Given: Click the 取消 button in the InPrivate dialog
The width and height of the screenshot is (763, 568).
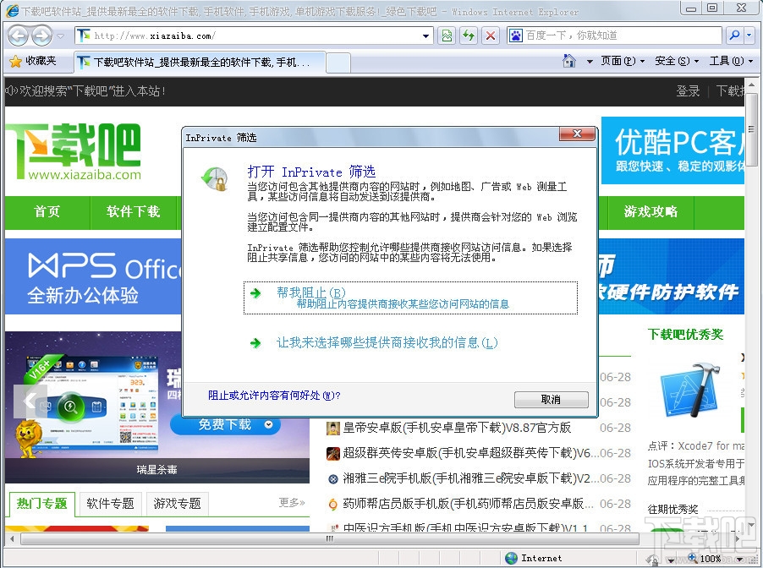Looking at the screenshot, I should click(551, 399).
